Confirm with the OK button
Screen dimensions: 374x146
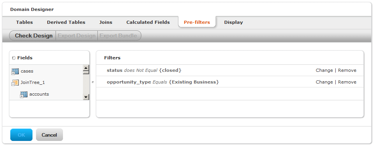[21, 135]
